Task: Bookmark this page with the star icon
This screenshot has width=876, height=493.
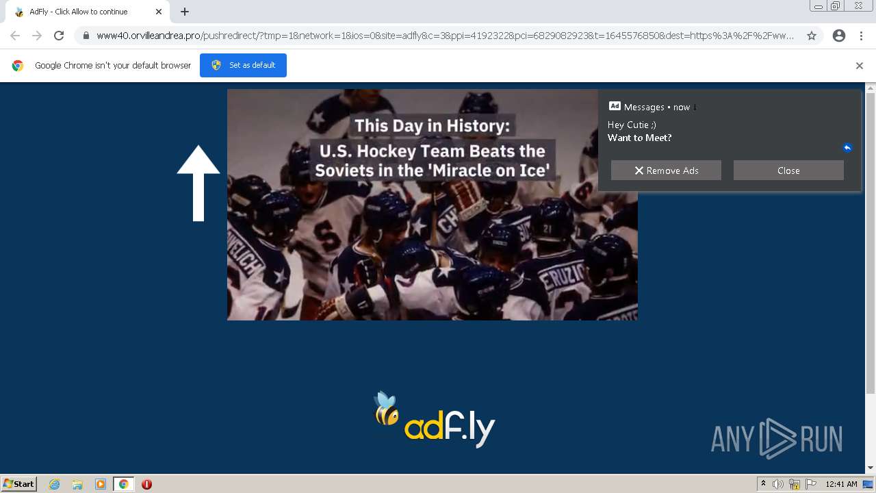Action: click(812, 36)
